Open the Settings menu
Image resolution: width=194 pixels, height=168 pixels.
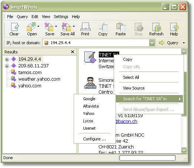coord(61,17)
